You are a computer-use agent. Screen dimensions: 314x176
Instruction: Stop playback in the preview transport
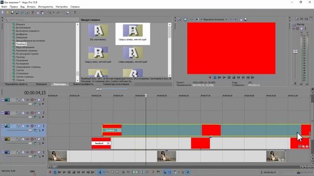[x=234, y=77]
